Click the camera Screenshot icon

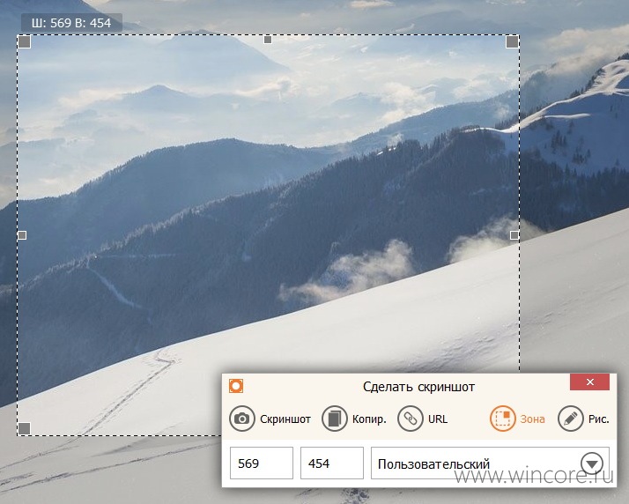pyautogui.click(x=242, y=419)
